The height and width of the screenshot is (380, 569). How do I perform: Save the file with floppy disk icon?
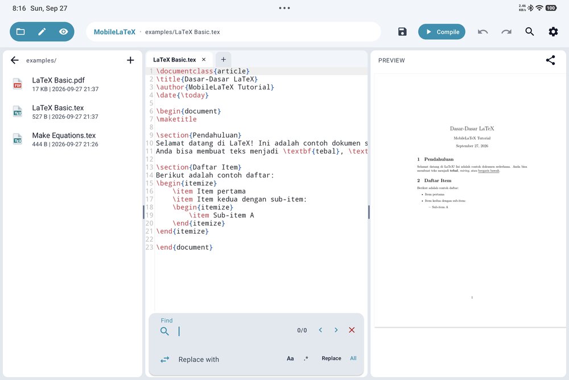click(402, 32)
